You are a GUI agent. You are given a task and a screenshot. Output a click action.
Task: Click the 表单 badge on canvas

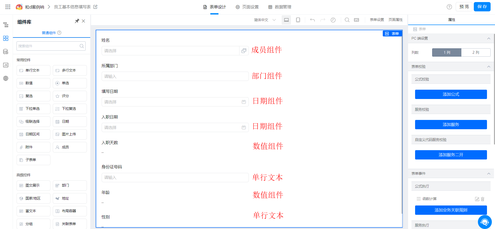click(x=392, y=34)
